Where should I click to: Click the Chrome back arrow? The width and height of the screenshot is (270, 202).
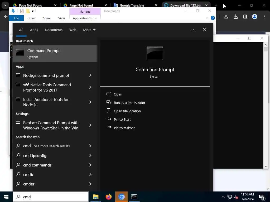pos(6,17)
